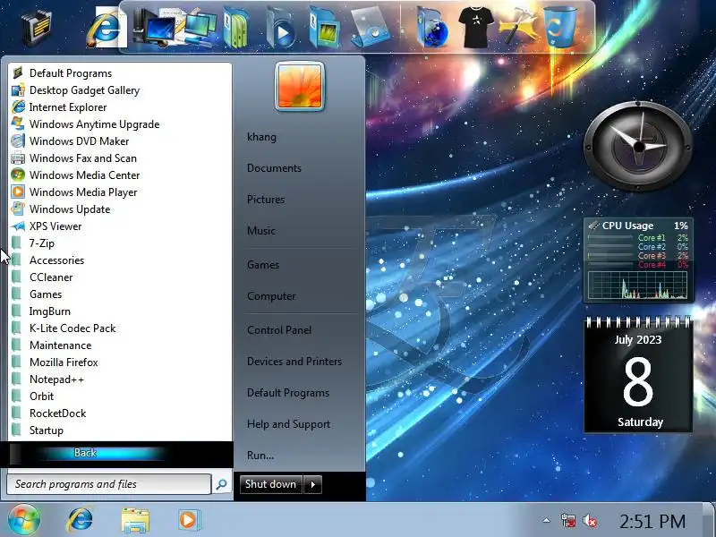Launch Windows Media Player from the taskbar
This screenshot has height=537, width=716.
coord(188,520)
